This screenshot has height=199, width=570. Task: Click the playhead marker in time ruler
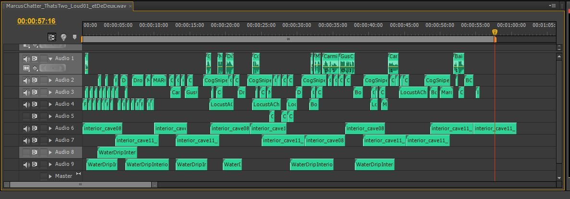(x=495, y=32)
